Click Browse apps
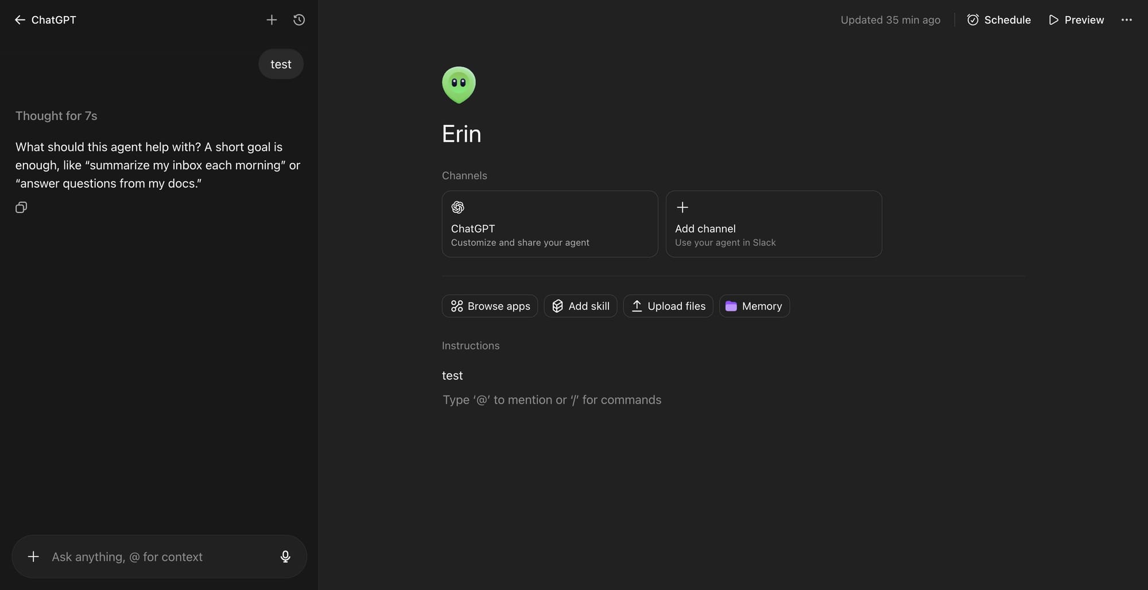 tap(490, 306)
